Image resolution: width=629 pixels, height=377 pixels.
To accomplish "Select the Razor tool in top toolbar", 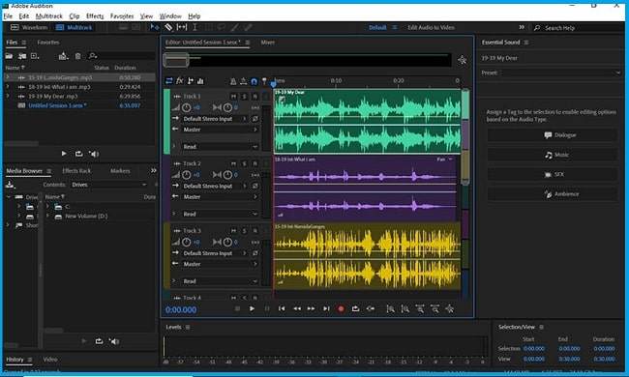I will [169, 27].
